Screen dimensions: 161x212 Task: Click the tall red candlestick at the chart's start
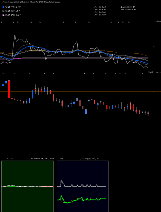(9, 89)
